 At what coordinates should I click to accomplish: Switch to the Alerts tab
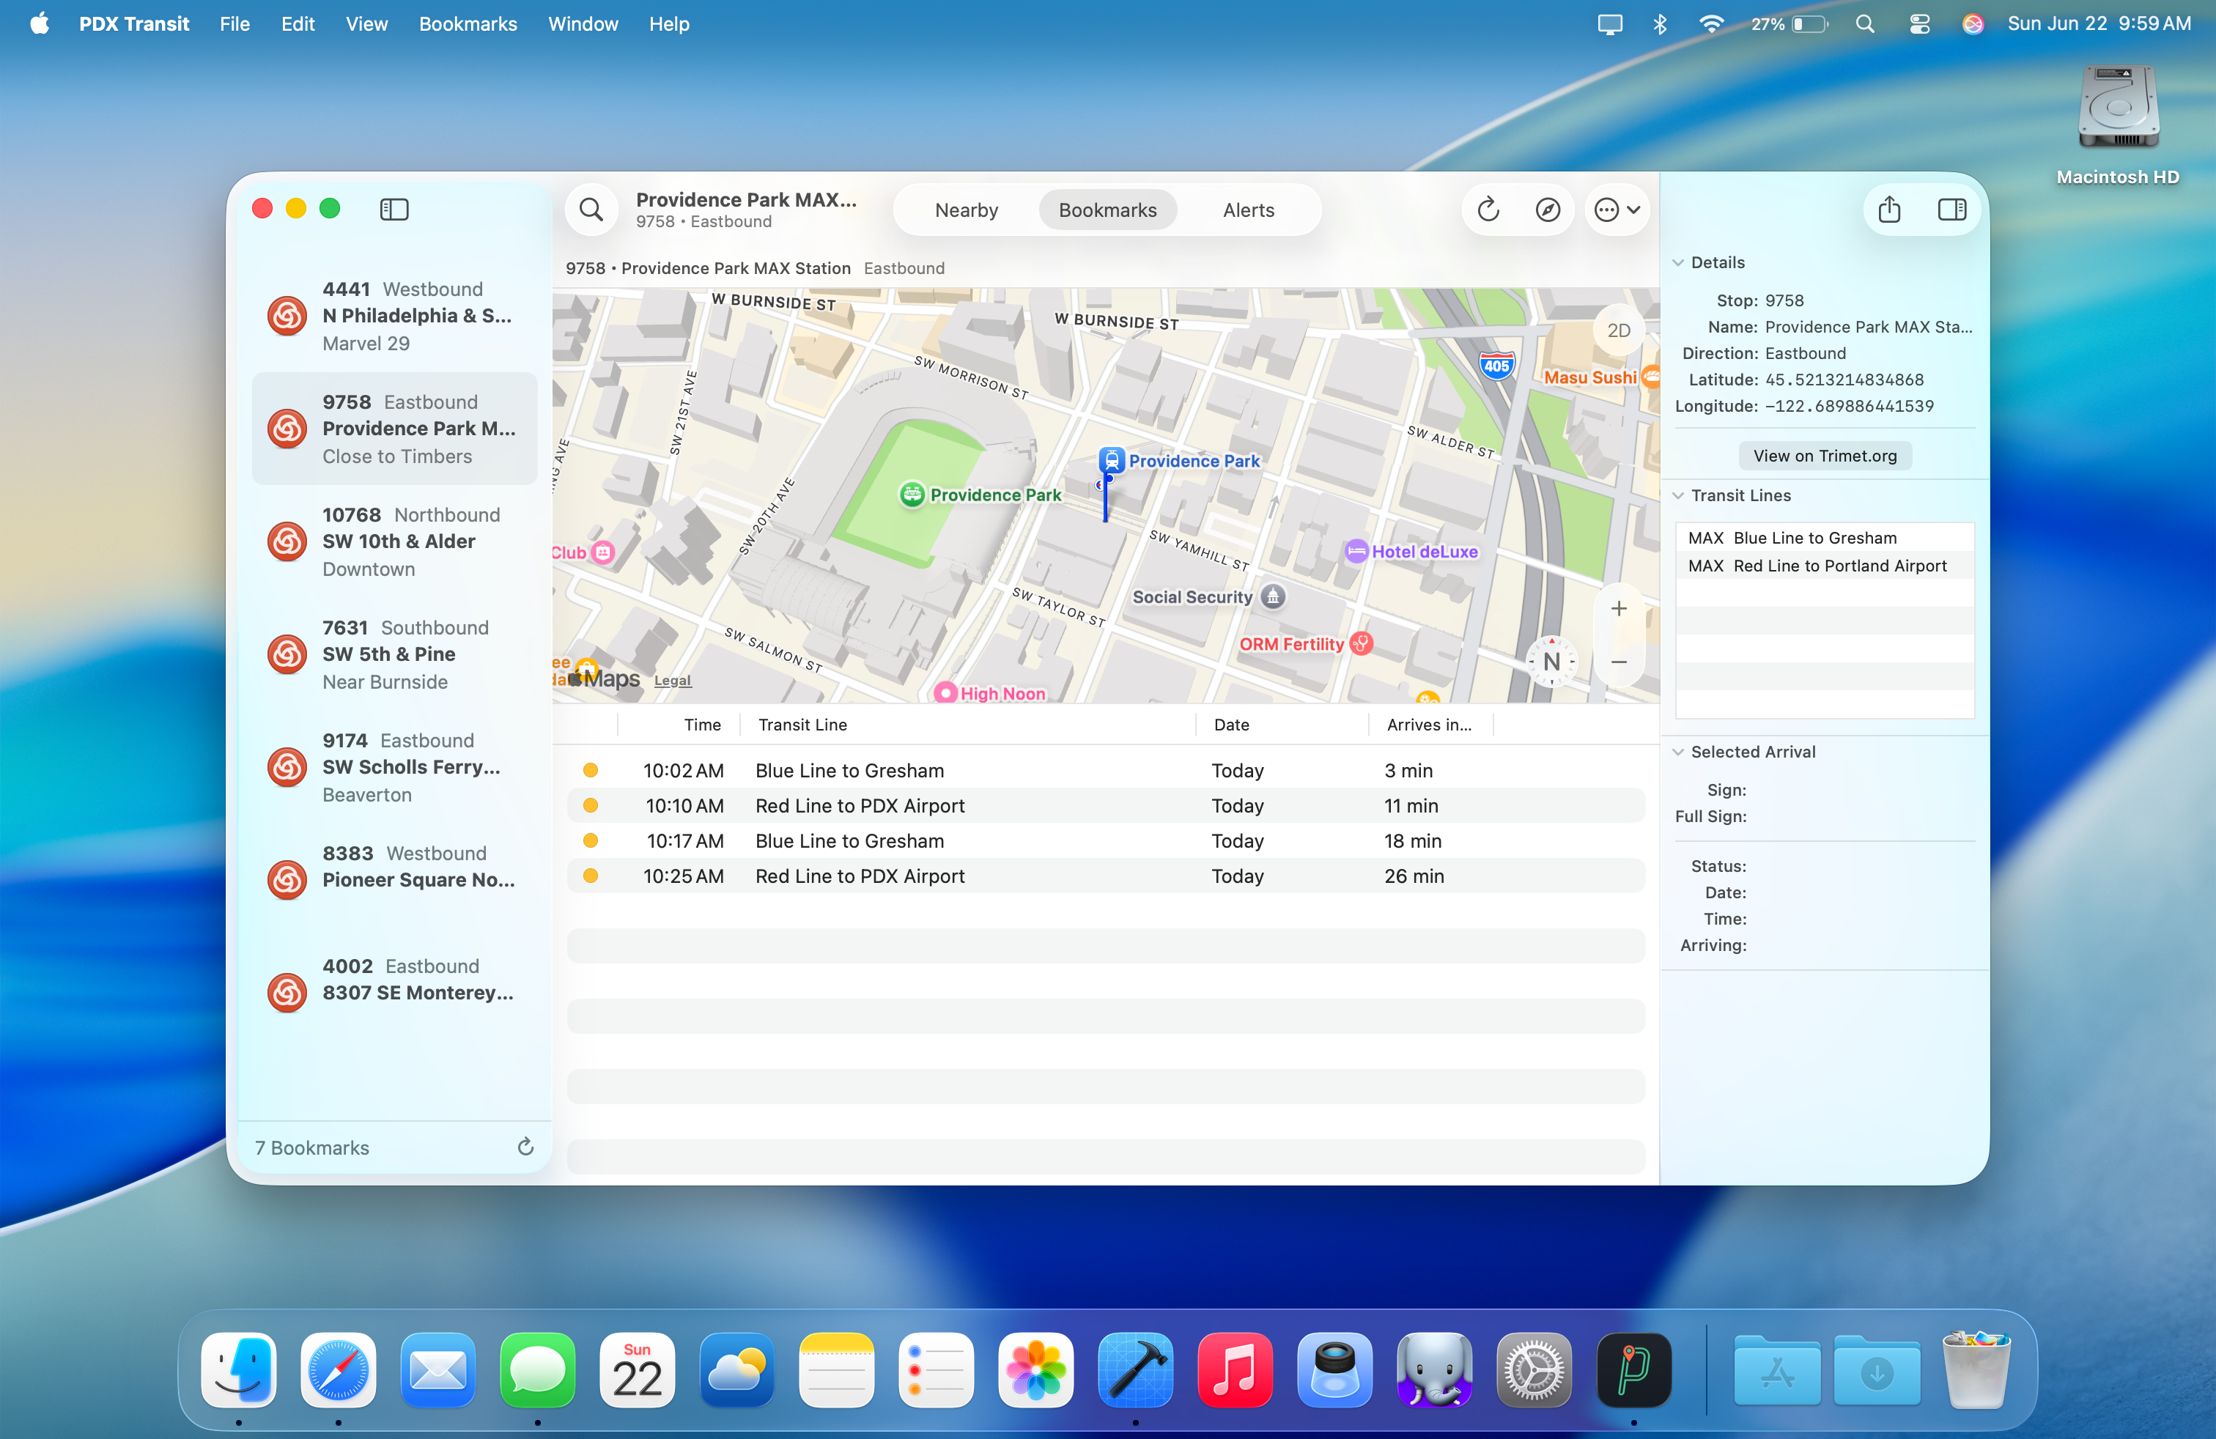tap(1248, 210)
